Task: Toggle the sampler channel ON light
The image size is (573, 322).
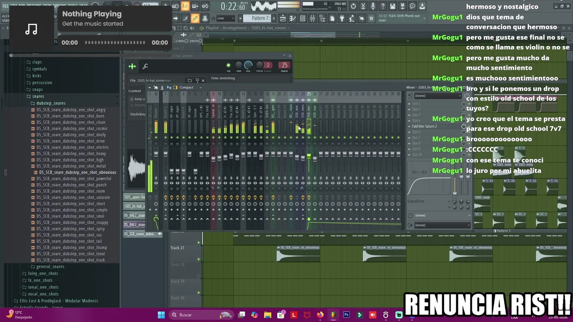Action: tap(228, 65)
